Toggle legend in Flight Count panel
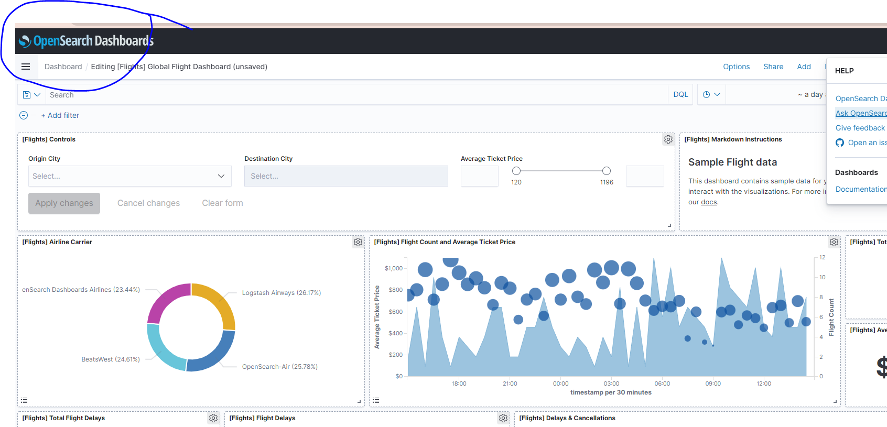The height and width of the screenshot is (427, 887). tap(376, 400)
